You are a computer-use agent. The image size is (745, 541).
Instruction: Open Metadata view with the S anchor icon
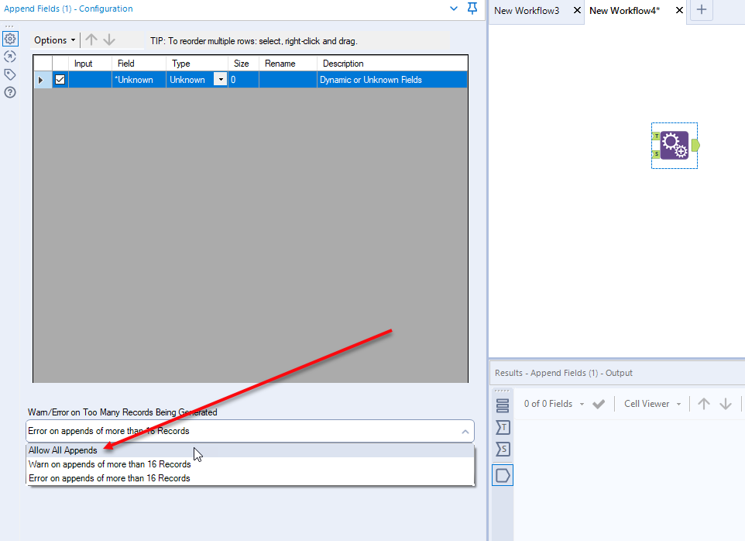click(x=502, y=449)
